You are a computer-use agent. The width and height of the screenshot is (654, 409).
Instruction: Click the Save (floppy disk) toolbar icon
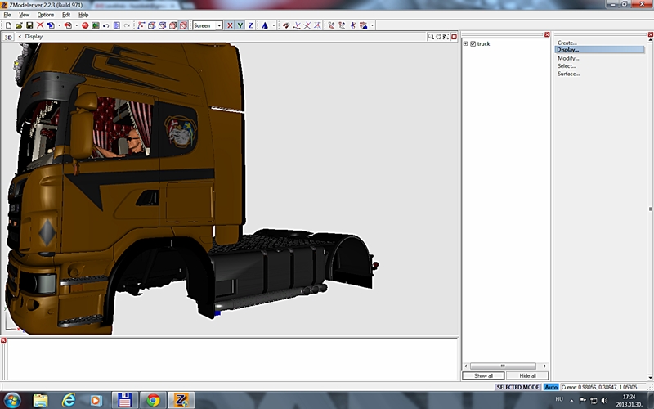click(29, 25)
